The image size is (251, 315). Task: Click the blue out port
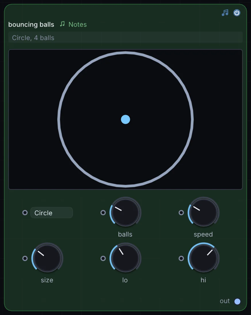click(x=237, y=301)
